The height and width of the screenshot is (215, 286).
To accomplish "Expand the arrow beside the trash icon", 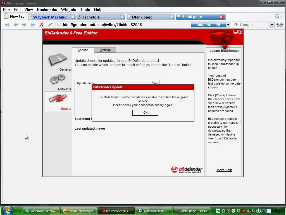I will [282, 16].
